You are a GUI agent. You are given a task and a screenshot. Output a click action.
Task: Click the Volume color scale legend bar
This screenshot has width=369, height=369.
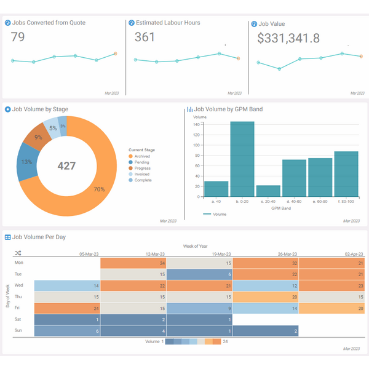192,341
